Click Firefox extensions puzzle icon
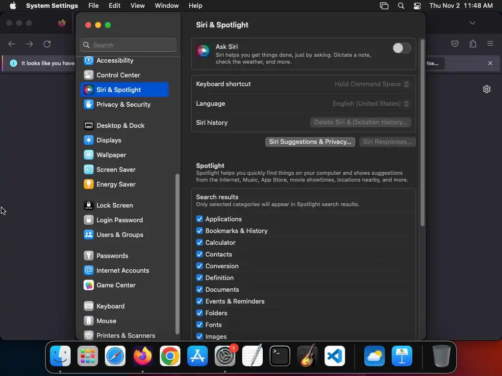Screen dimensions: 502x376 click(x=473, y=44)
